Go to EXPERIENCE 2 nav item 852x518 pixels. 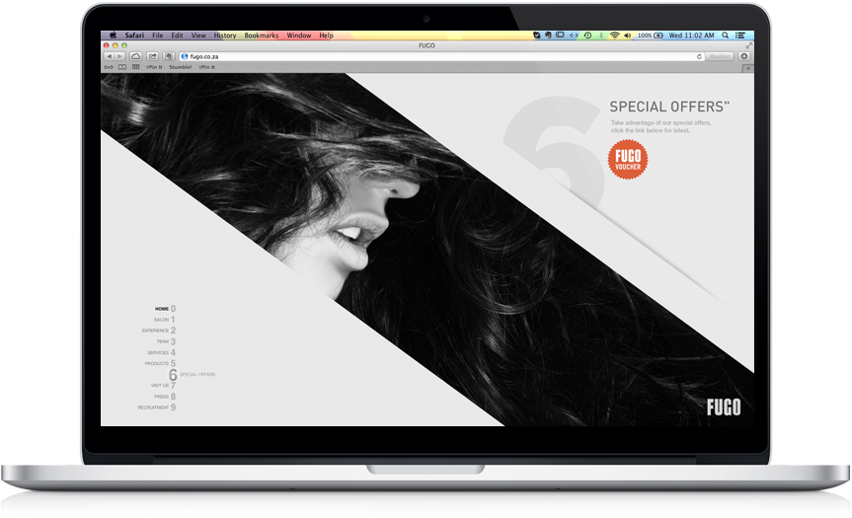(x=159, y=331)
